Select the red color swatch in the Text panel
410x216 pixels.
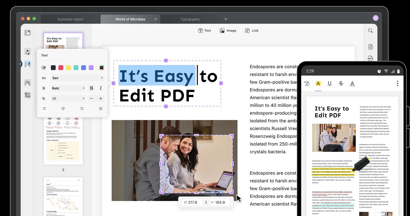(61, 67)
